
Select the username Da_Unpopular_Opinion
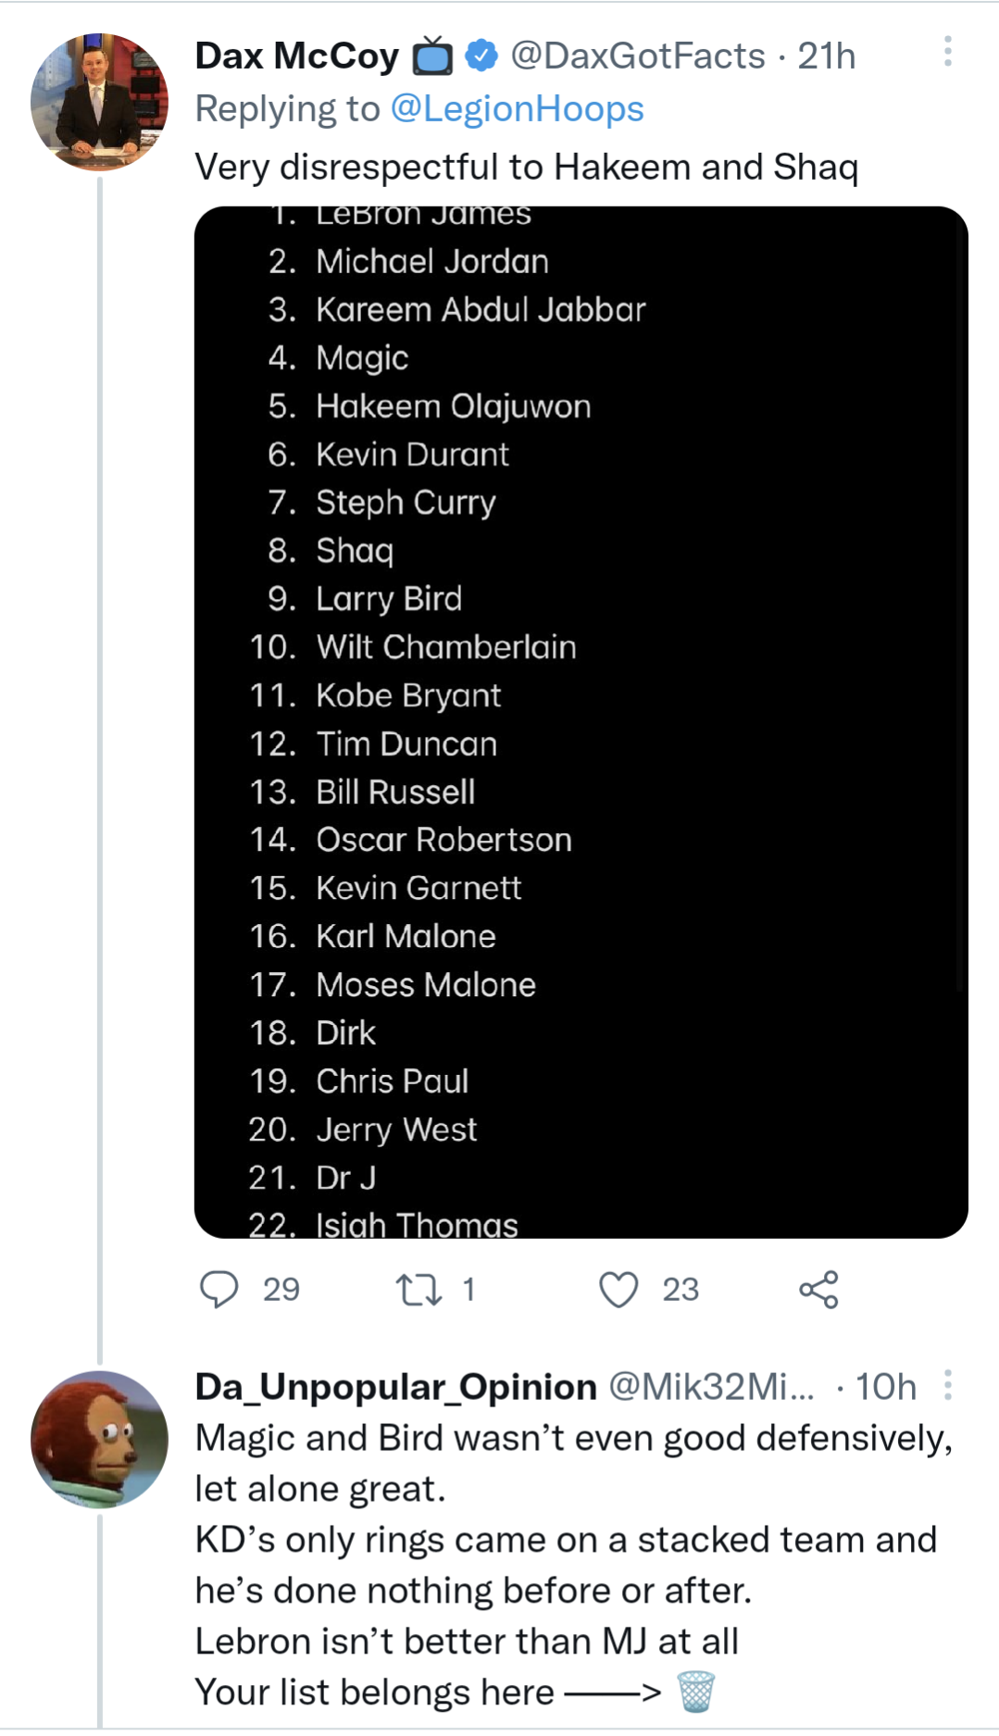[392, 1386]
